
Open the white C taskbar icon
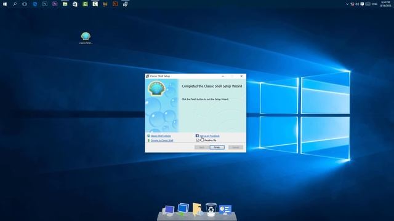(x=95, y=4)
